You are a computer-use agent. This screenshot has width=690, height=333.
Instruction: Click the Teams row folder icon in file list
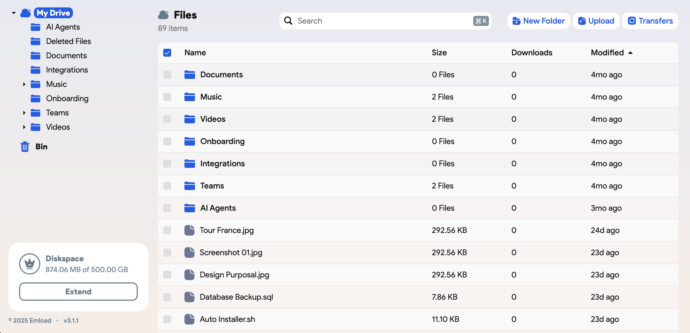[190, 186]
